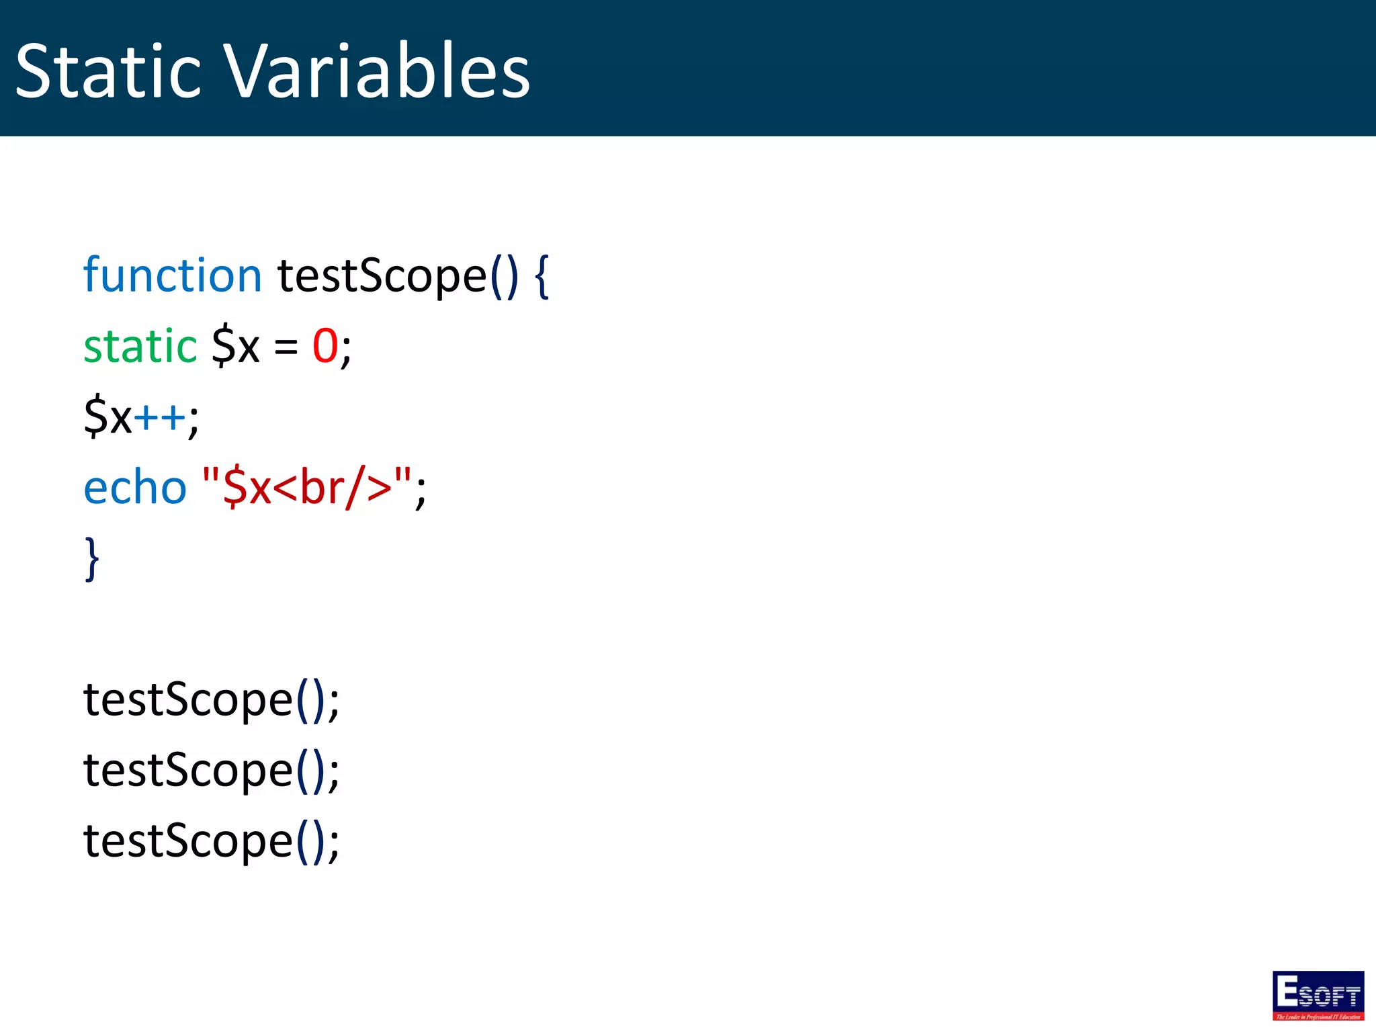Click the blue function keyword
This screenshot has width=1376, height=1032.
pyautogui.click(x=173, y=275)
